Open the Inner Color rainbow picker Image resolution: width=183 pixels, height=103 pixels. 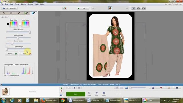click(25, 24)
